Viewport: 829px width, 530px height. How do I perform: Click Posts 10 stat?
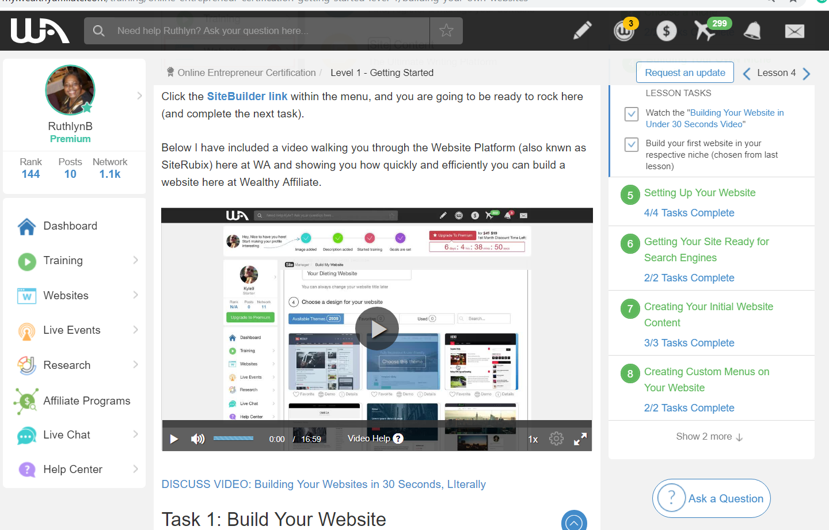pos(70,169)
